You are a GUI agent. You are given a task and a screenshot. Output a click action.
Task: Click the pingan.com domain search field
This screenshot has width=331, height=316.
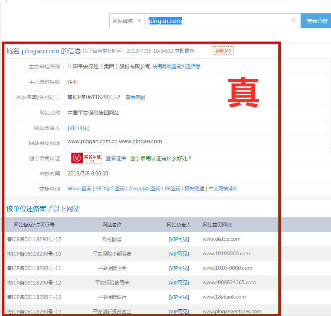click(x=219, y=21)
